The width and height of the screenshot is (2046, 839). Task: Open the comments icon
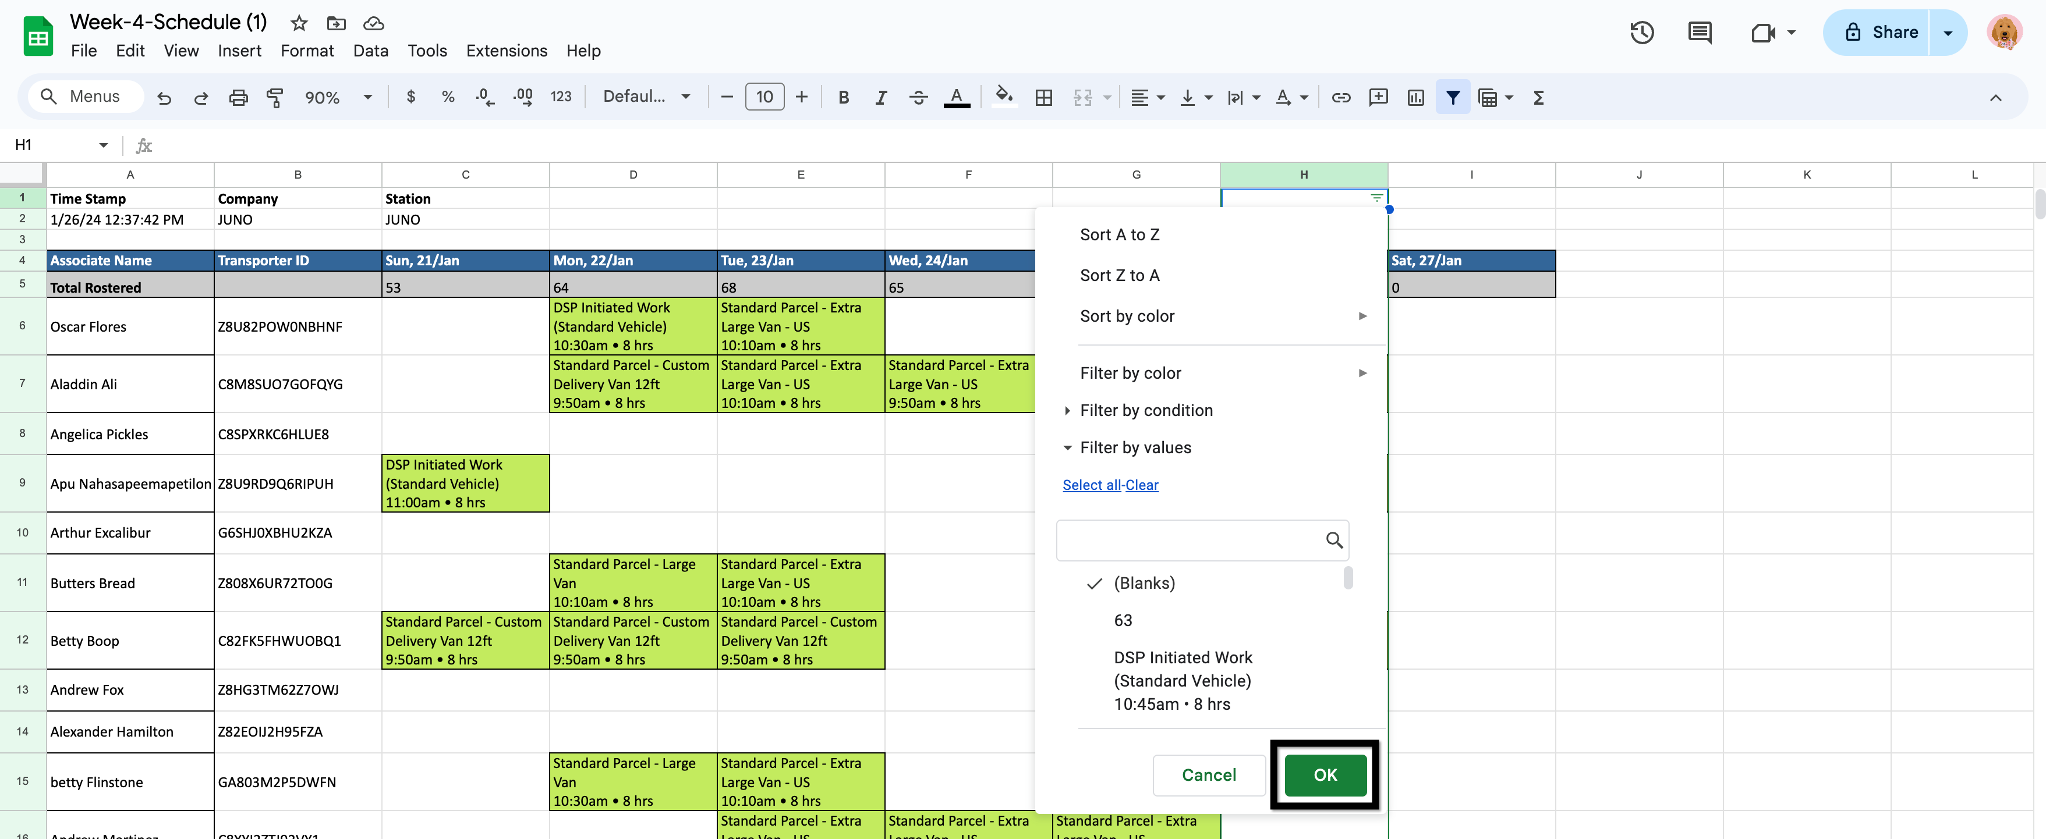click(1699, 33)
